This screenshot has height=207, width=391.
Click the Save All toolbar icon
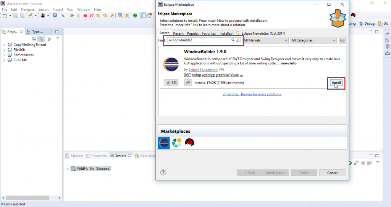click(x=22, y=15)
